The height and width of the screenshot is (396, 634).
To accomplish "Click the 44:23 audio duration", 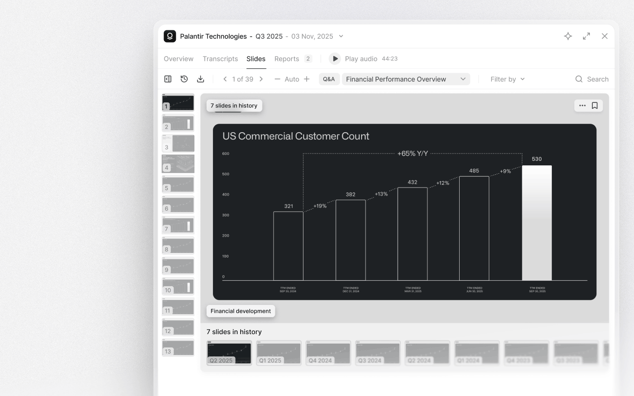I will tap(390, 59).
